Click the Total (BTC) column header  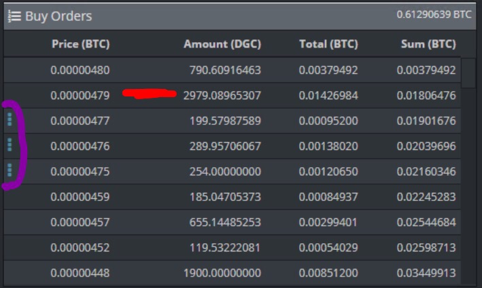(x=328, y=44)
